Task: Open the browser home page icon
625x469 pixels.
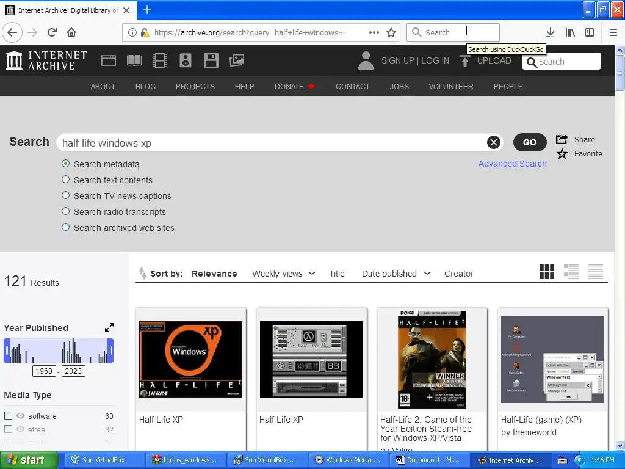Action: [71, 32]
